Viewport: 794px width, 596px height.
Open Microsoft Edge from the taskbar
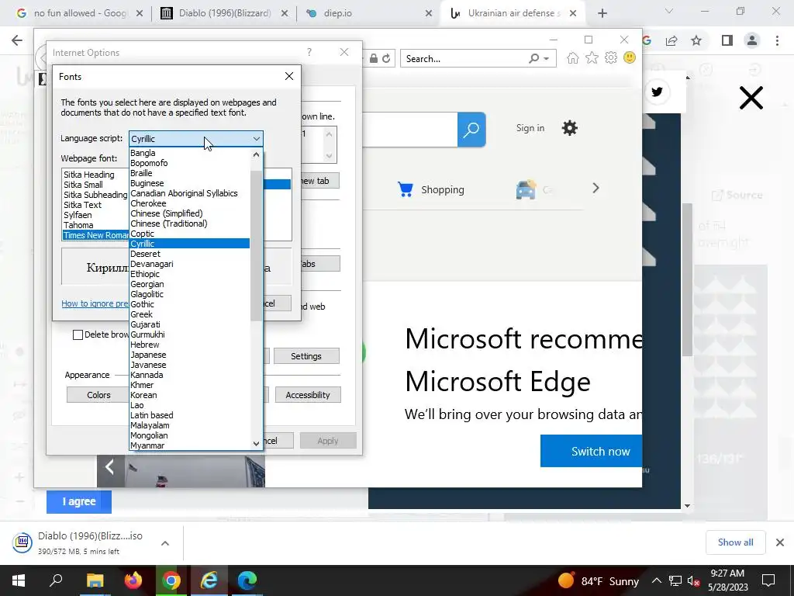pos(247,580)
